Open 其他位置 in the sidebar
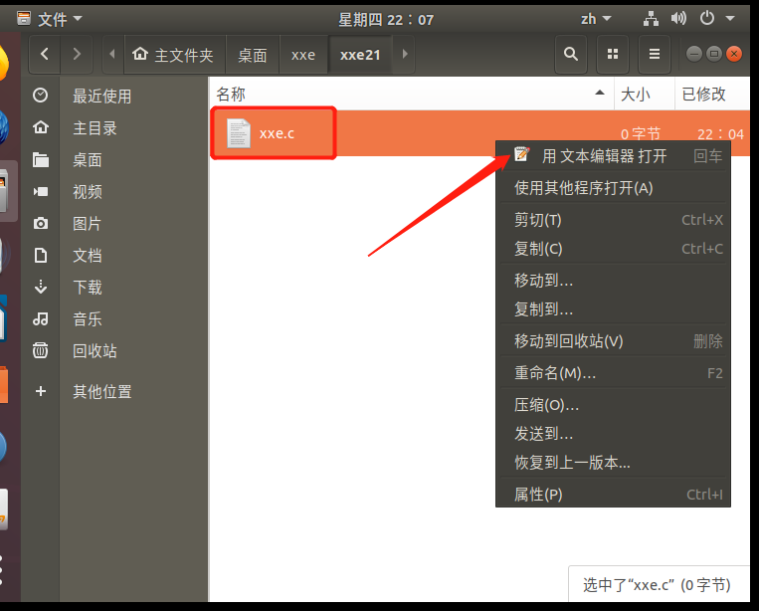759x611 pixels. [102, 391]
